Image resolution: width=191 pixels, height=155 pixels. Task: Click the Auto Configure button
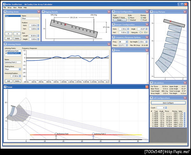pos(168,103)
